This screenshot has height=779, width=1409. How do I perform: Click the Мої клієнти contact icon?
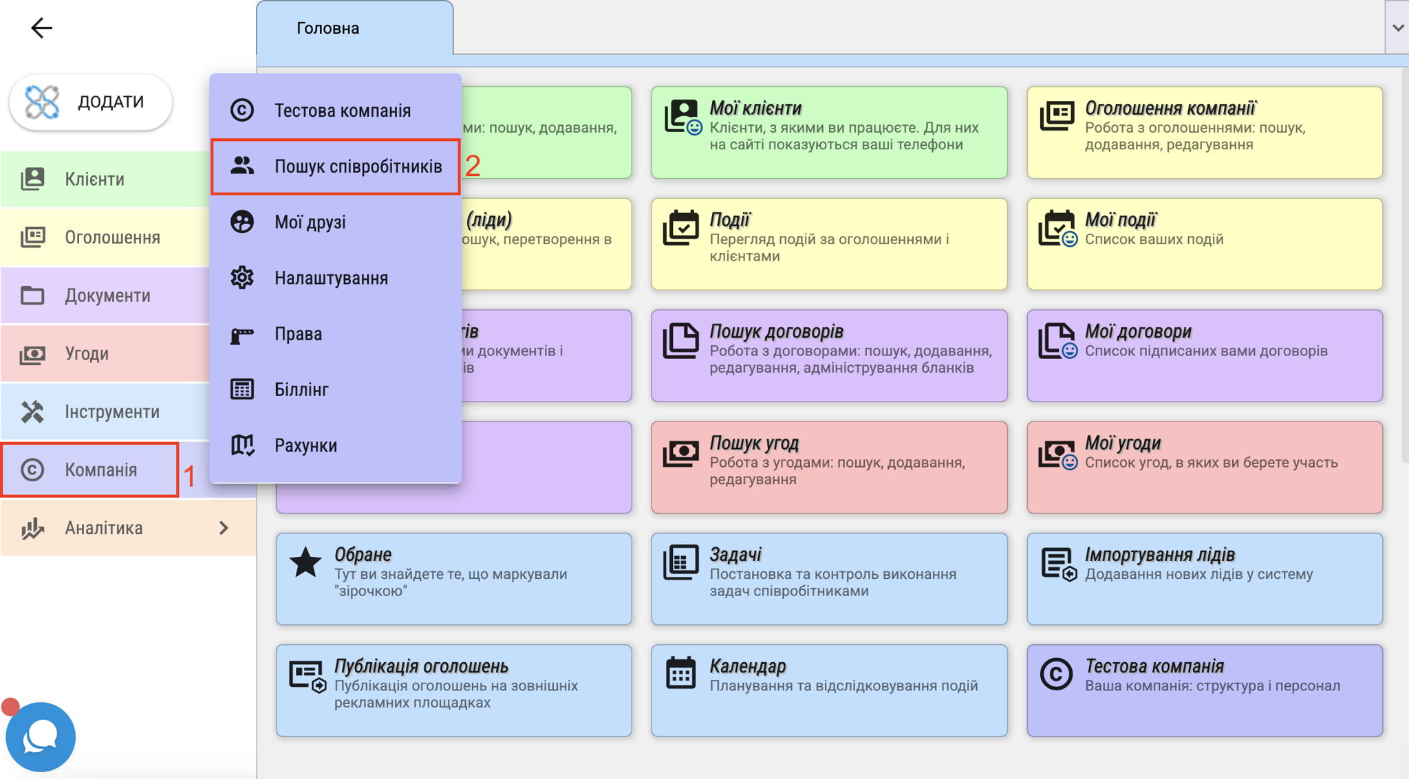(682, 117)
